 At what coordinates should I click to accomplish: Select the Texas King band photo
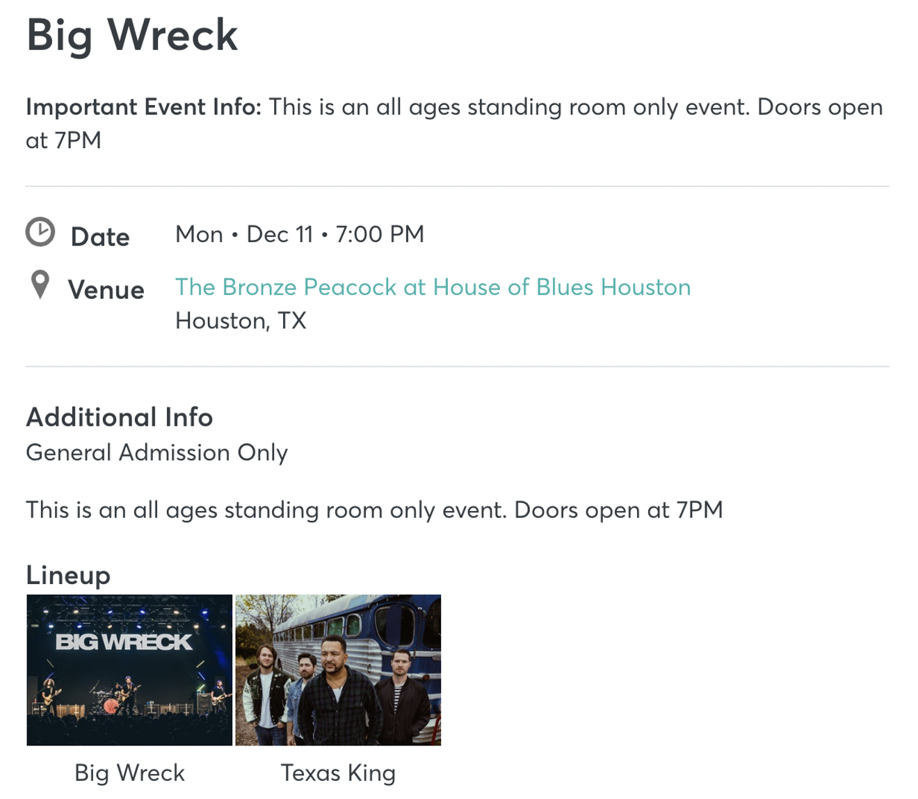pyautogui.click(x=338, y=670)
